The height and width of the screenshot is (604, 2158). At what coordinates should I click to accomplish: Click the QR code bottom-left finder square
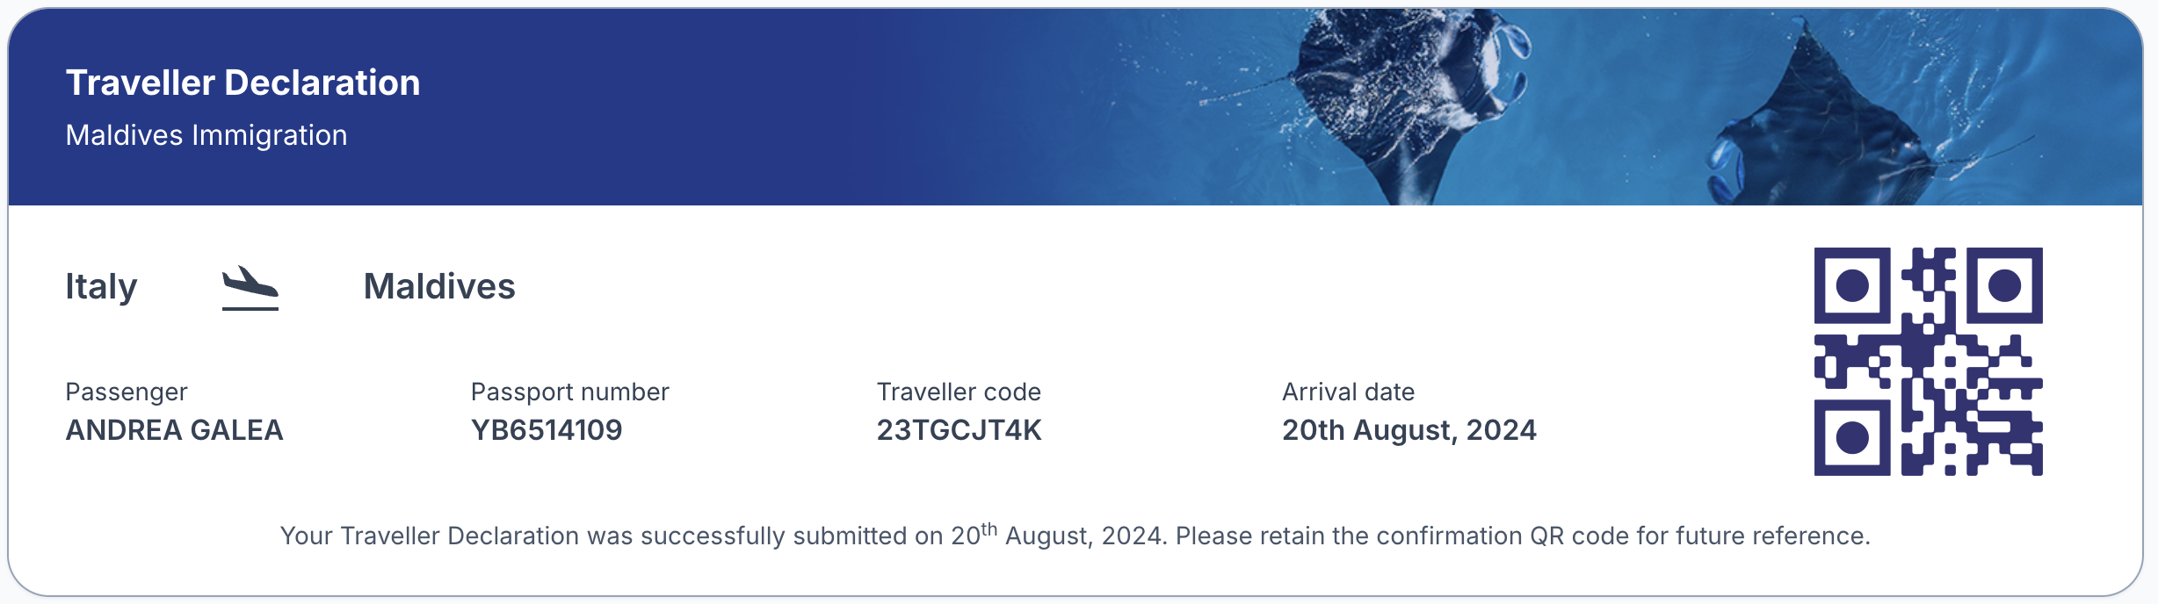[1852, 437]
